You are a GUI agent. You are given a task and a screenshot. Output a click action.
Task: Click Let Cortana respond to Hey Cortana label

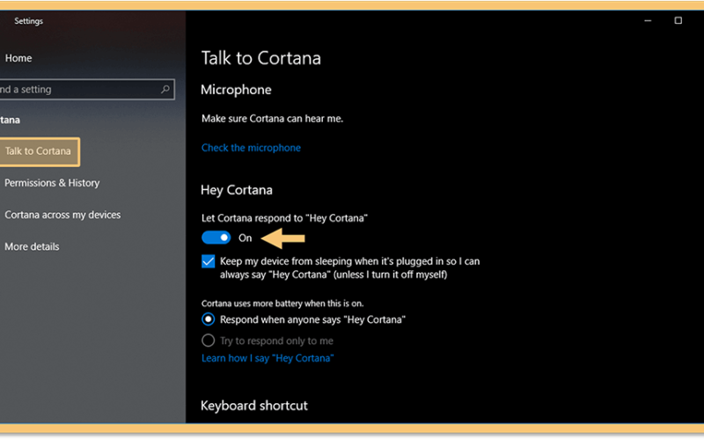coord(284,218)
